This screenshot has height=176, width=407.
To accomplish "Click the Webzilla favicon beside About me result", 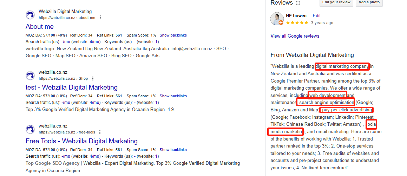I will pos(30,14).
